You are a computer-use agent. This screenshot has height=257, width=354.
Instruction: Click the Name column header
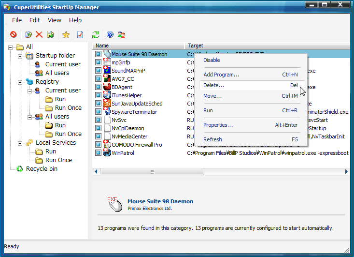pos(138,45)
